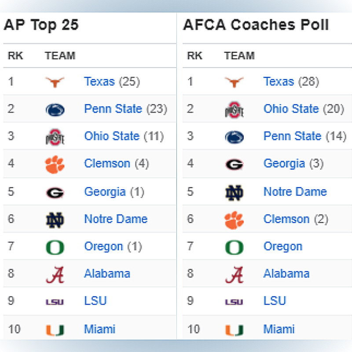The height and width of the screenshot is (352, 352).
Task: Open Alabama link in AP Top 25
Action: [x=107, y=274]
